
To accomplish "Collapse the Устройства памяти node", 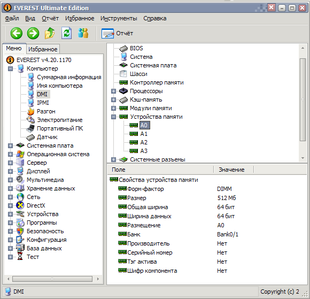I will click(x=113, y=117).
